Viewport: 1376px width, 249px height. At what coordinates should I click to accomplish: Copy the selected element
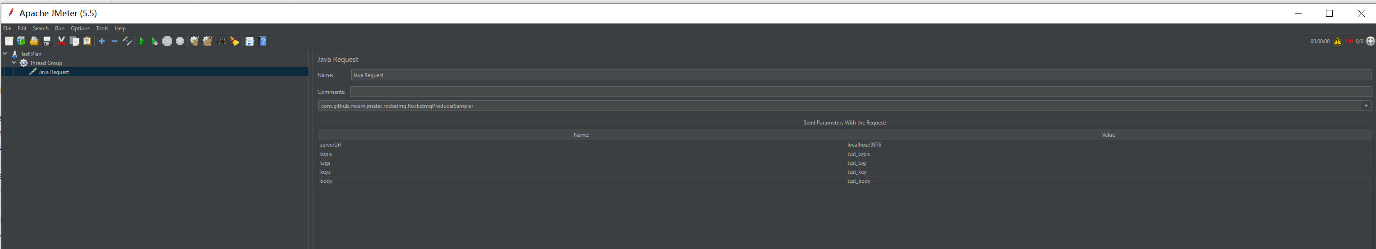coord(75,41)
